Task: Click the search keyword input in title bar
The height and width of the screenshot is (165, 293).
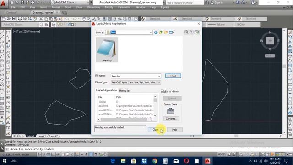Action: coord(185,3)
